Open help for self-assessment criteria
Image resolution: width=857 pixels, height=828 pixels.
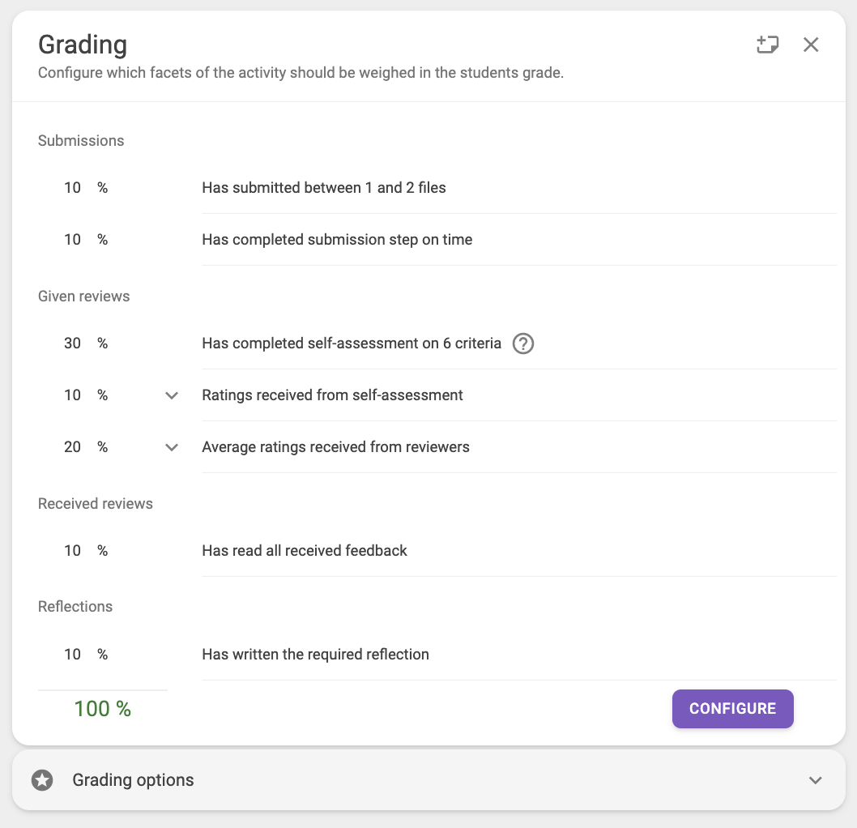point(523,344)
